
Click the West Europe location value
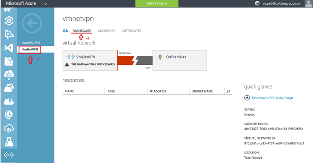(253, 157)
